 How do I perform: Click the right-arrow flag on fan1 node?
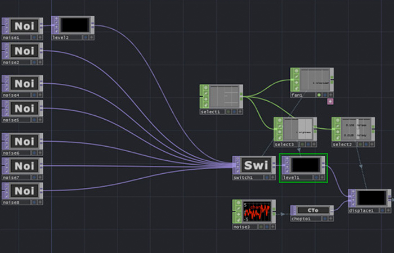pyautogui.click(x=296, y=83)
